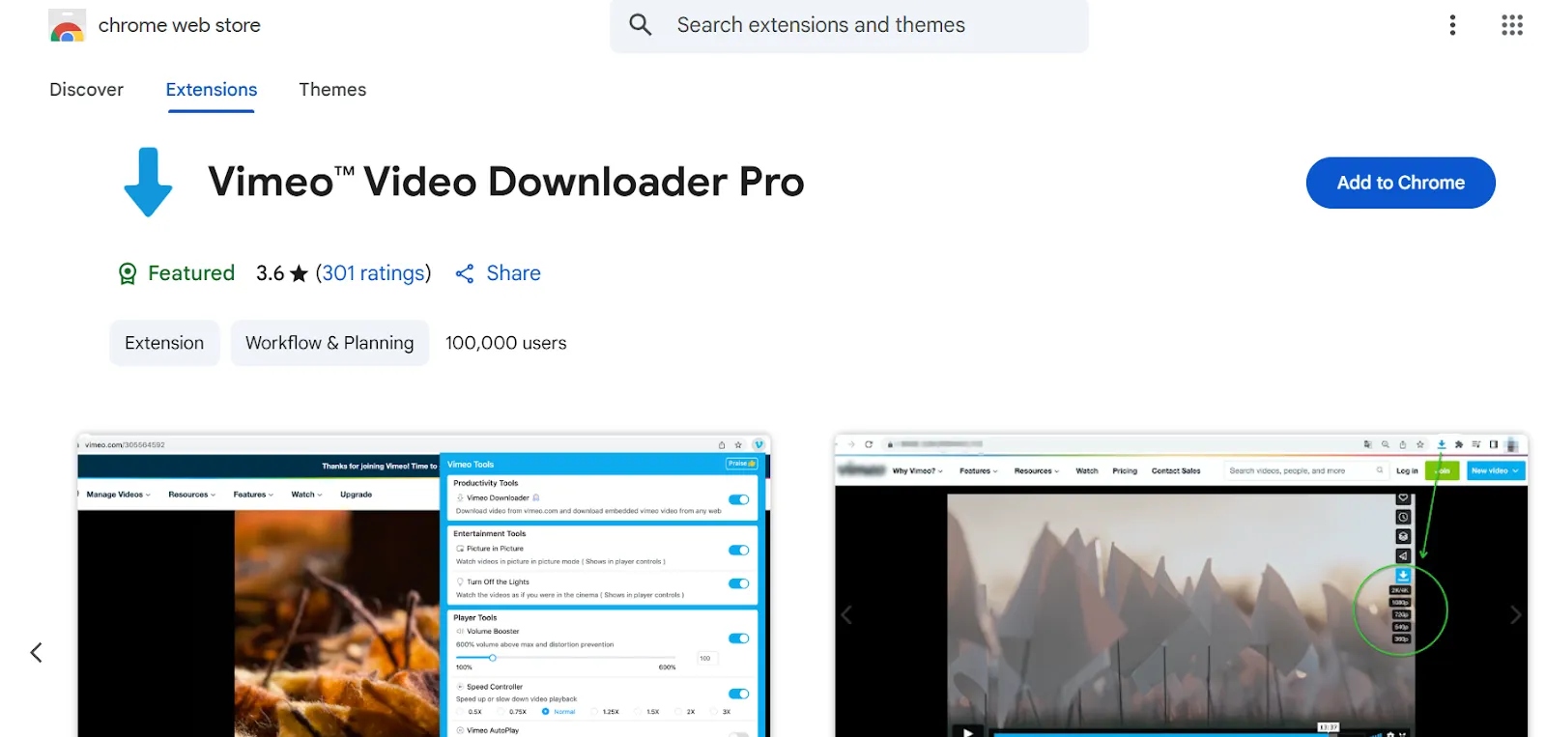This screenshot has width=1546, height=737.
Task: Select Normal speed radio in screenshot
Action: coord(546,712)
